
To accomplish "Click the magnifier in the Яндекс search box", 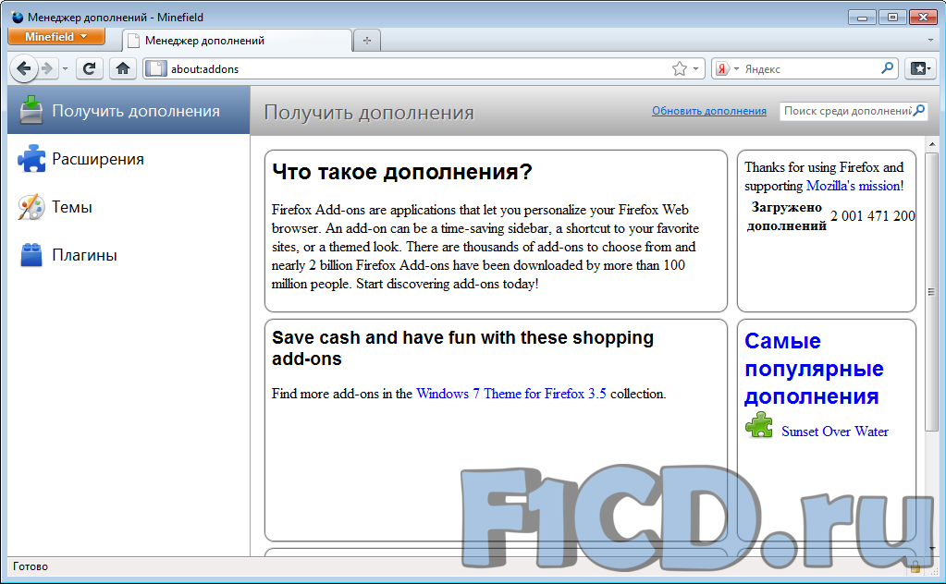I will (x=887, y=68).
